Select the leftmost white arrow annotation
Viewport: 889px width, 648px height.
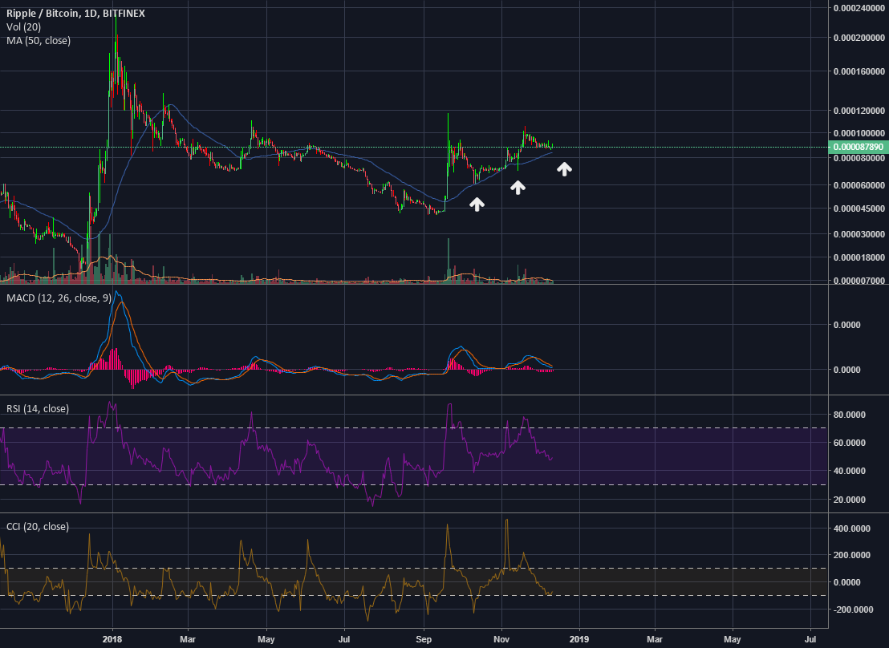477,205
